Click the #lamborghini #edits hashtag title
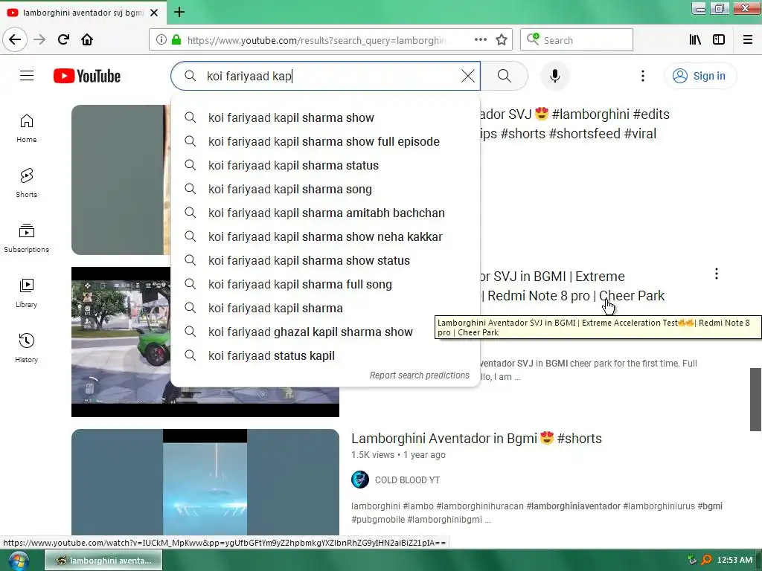This screenshot has width=762, height=571. pos(574,124)
